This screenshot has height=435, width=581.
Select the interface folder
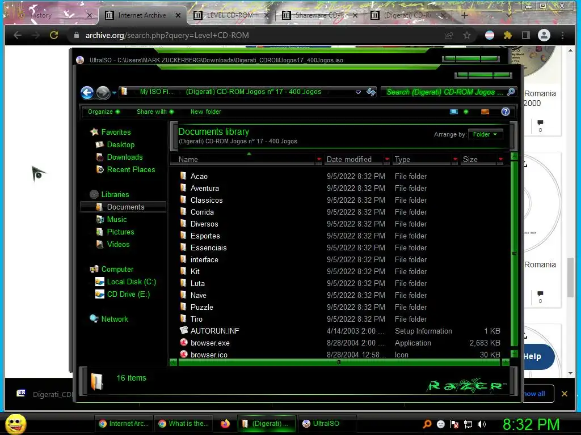click(x=204, y=259)
